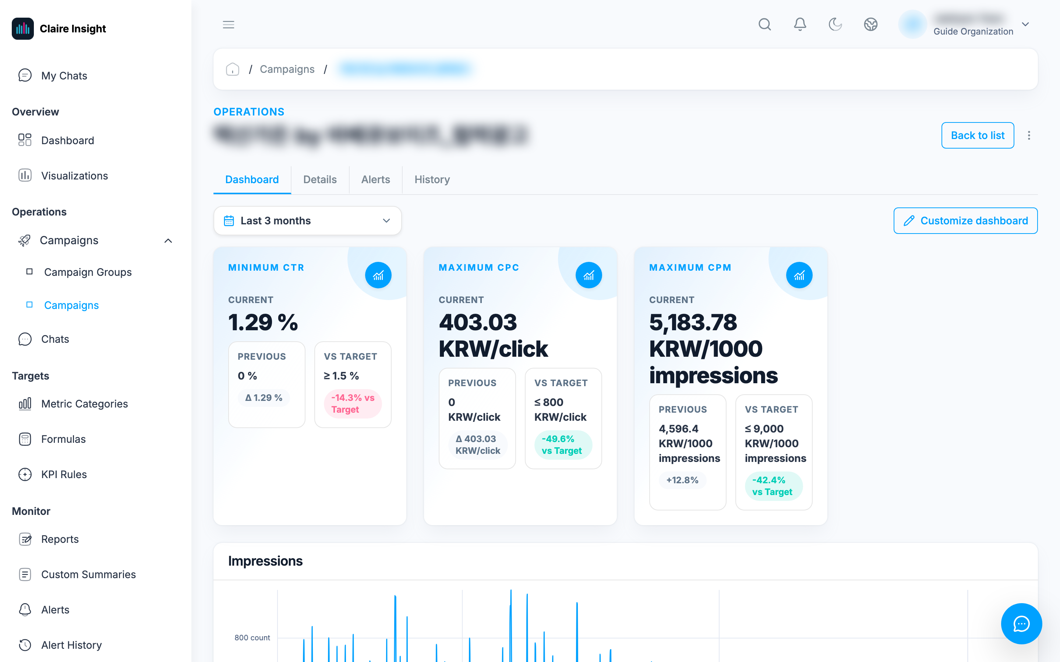Click the Back to list button
The height and width of the screenshot is (662, 1060).
point(977,135)
